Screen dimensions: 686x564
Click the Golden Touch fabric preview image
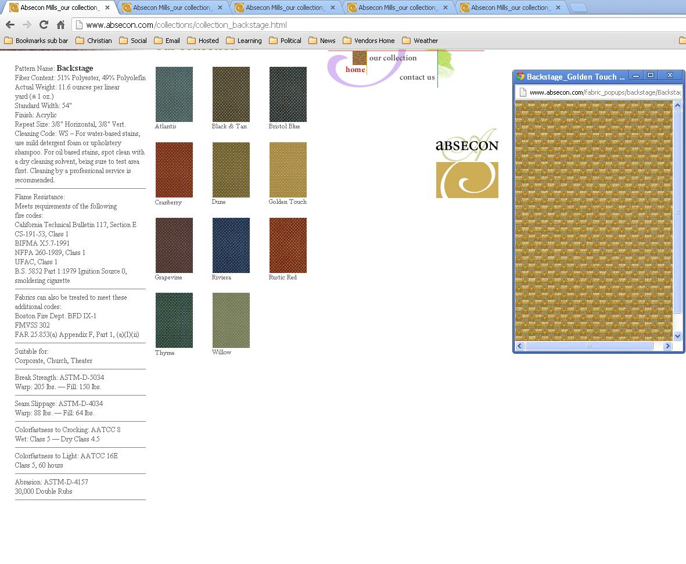[594, 221]
